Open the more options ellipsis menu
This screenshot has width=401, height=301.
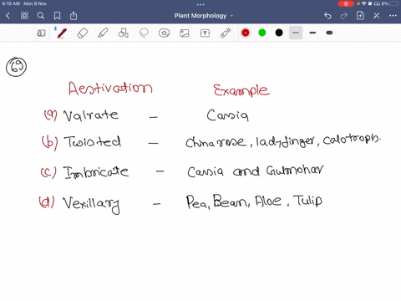tap(393, 16)
